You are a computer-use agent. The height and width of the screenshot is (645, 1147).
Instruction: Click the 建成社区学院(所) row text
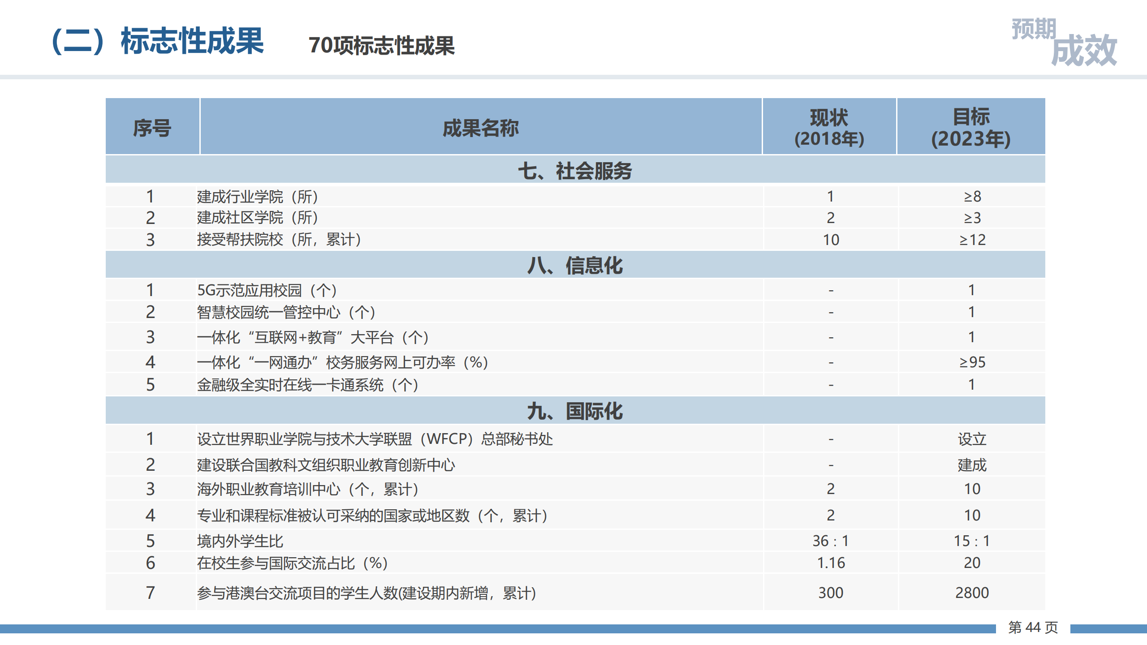coord(258,218)
